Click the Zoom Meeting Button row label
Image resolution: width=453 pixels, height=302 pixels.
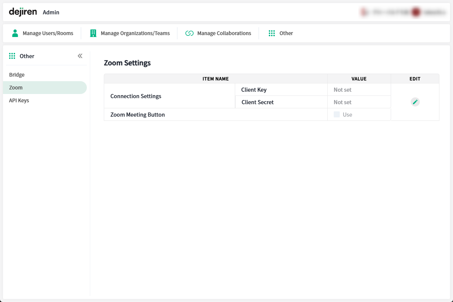coord(137,114)
